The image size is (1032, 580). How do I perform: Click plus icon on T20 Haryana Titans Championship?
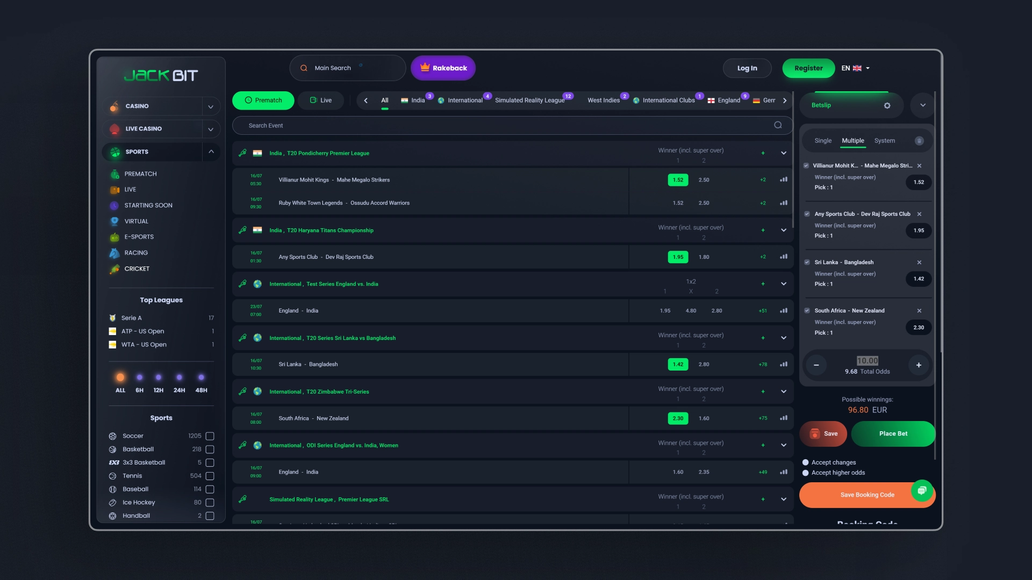[x=763, y=230]
